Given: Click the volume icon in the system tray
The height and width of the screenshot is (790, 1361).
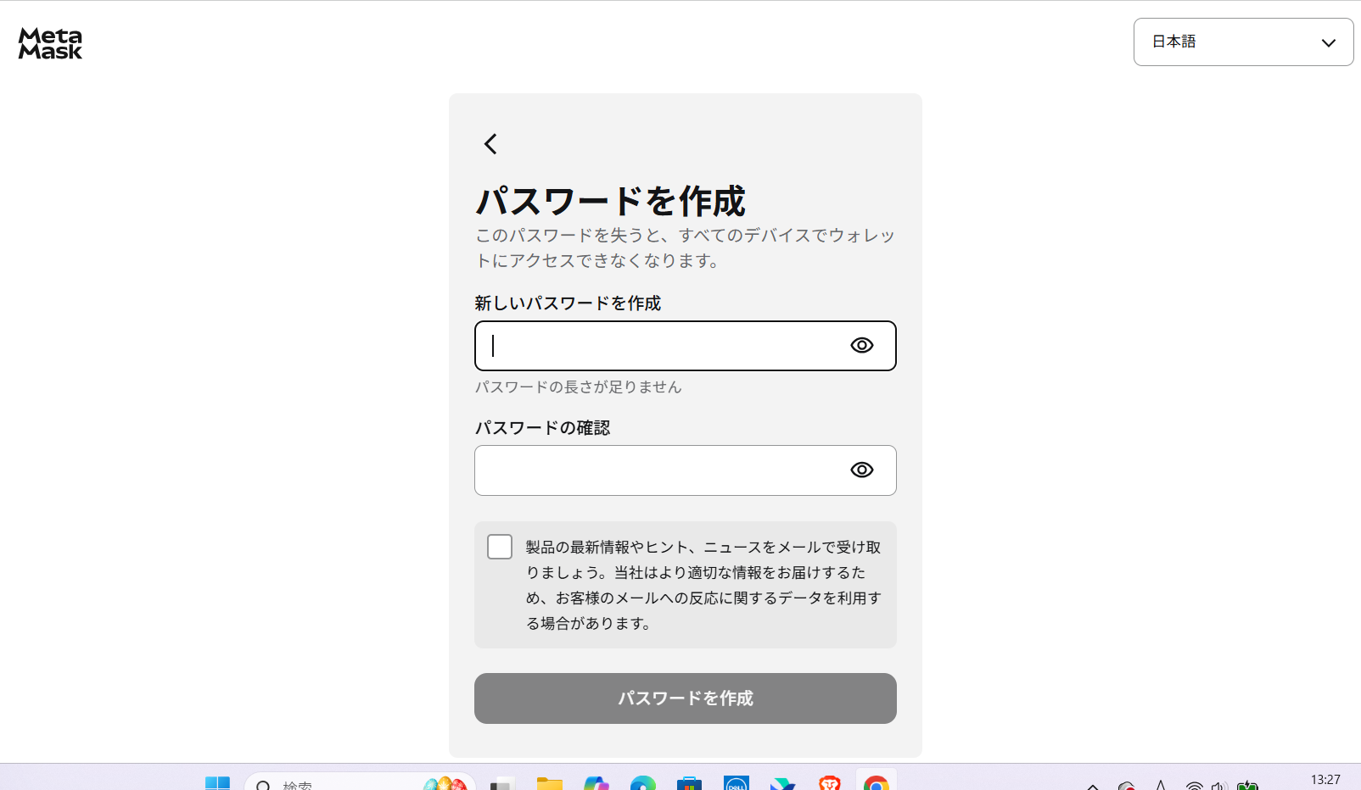Looking at the screenshot, I should [x=1219, y=784].
